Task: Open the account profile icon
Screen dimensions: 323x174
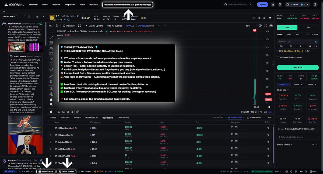Action: pyautogui.click(x=315, y=5)
